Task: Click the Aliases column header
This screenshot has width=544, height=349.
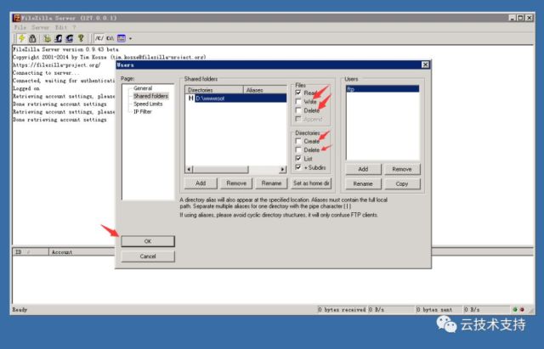Action: [265, 90]
